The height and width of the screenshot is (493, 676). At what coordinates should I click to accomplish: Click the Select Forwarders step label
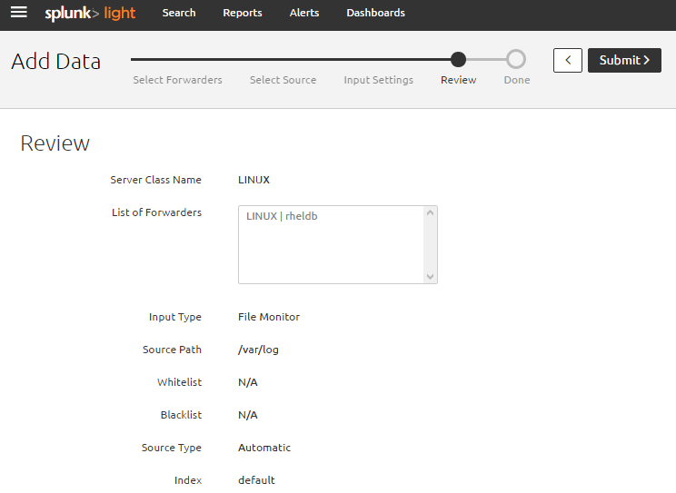point(177,80)
